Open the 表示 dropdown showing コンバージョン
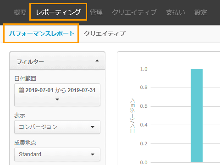 click(x=57, y=127)
